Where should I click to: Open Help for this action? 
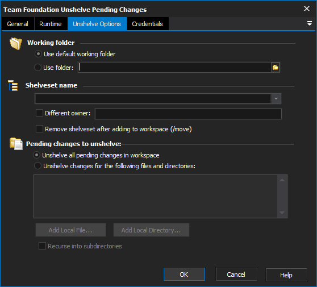pos(286,275)
